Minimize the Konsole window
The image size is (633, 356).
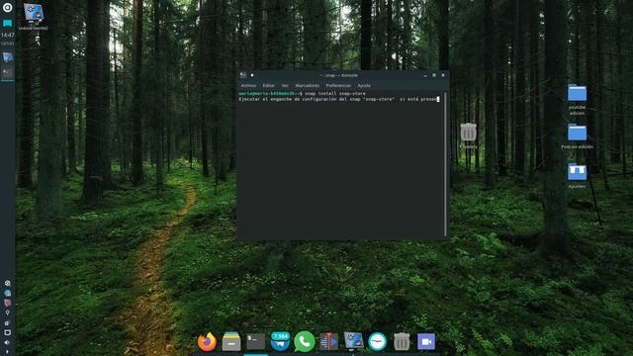tap(425, 75)
